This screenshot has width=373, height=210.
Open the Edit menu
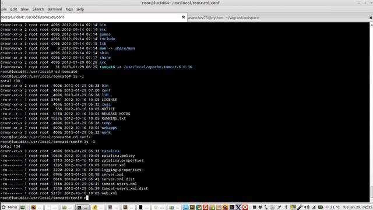click(13, 9)
